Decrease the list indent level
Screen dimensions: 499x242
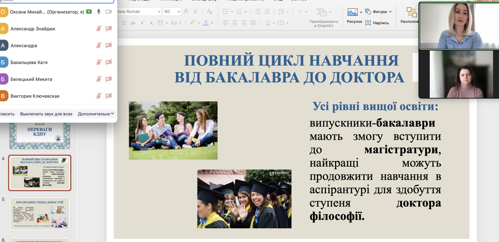click(258, 12)
